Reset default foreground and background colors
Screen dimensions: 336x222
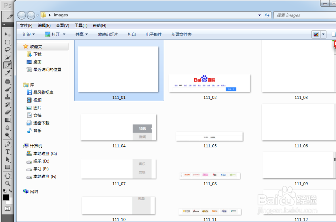pyautogui.click(x=4, y=191)
